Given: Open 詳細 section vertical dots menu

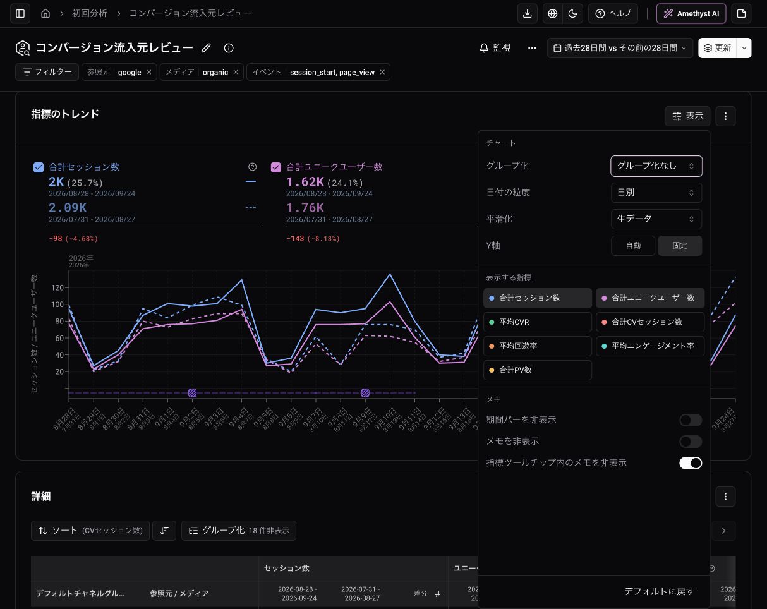Looking at the screenshot, I should pyautogui.click(x=726, y=497).
